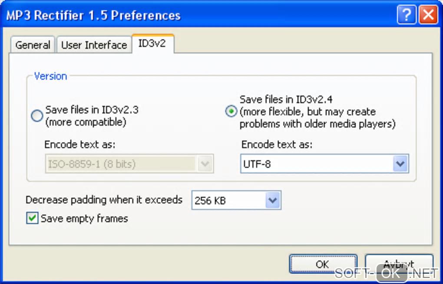Click the ISO-8859-1 dropdown arrow
Image resolution: width=443 pixels, height=284 pixels.
[x=205, y=164]
